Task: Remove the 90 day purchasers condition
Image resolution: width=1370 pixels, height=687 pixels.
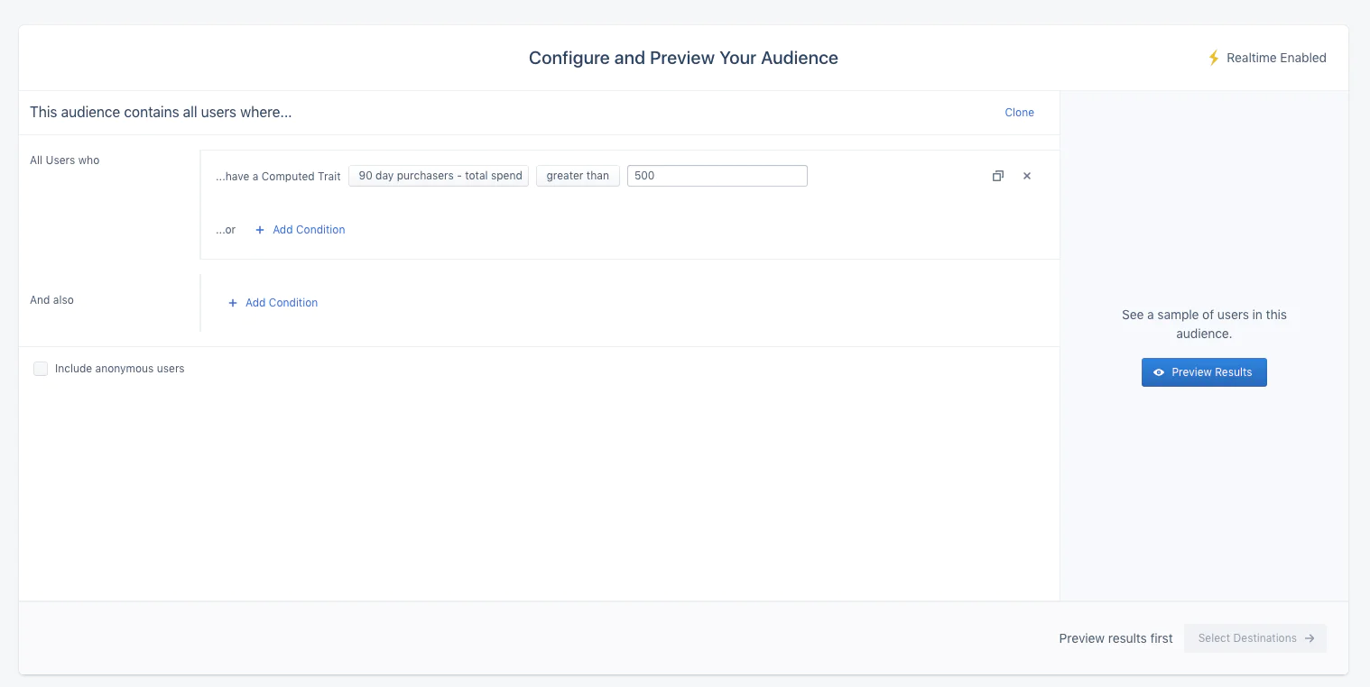Action: [x=1026, y=176]
